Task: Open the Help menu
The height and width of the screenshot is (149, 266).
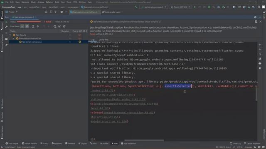Action: coord(90,2)
